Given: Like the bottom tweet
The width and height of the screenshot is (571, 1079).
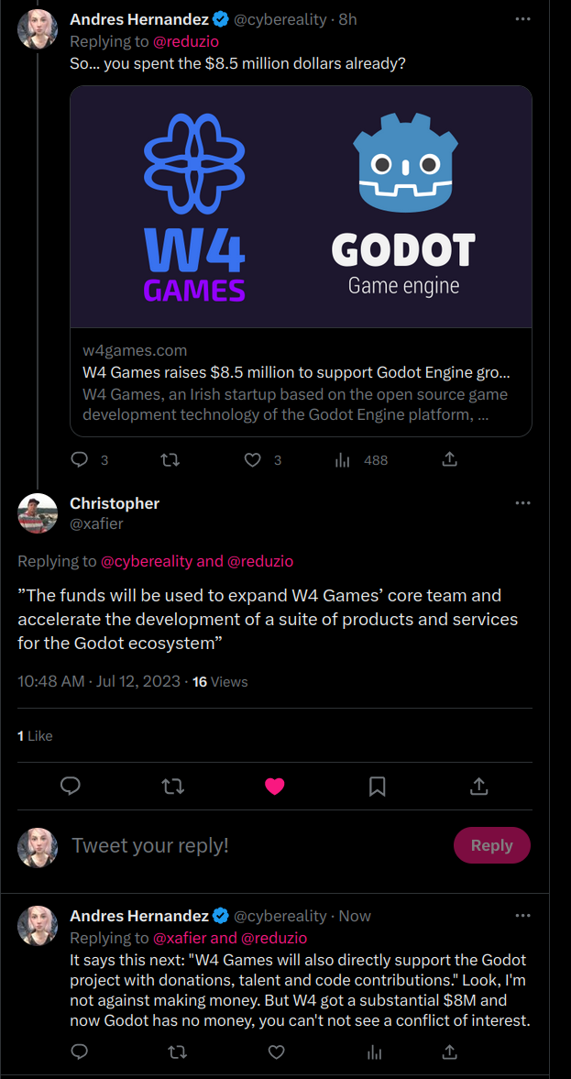Looking at the screenshot, I should pyautogui.click(x=276, y=1052).
